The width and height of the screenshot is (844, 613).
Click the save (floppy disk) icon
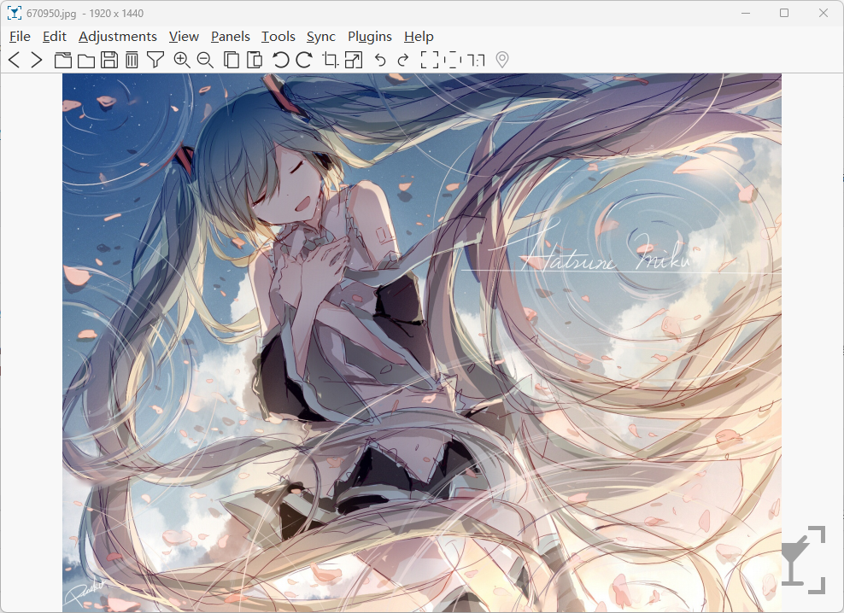pos(108,60)
